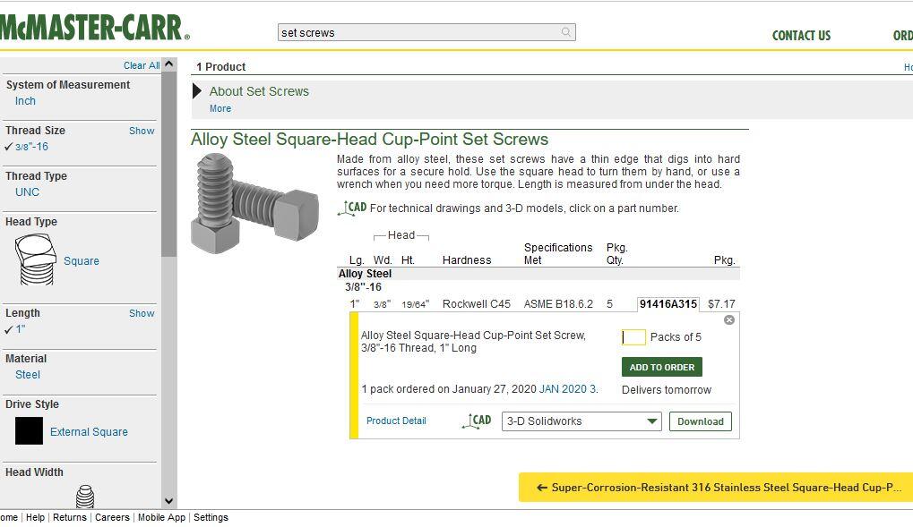Open the Product Detail link
Screen dimensions: 913x527
tap(396, 421)
